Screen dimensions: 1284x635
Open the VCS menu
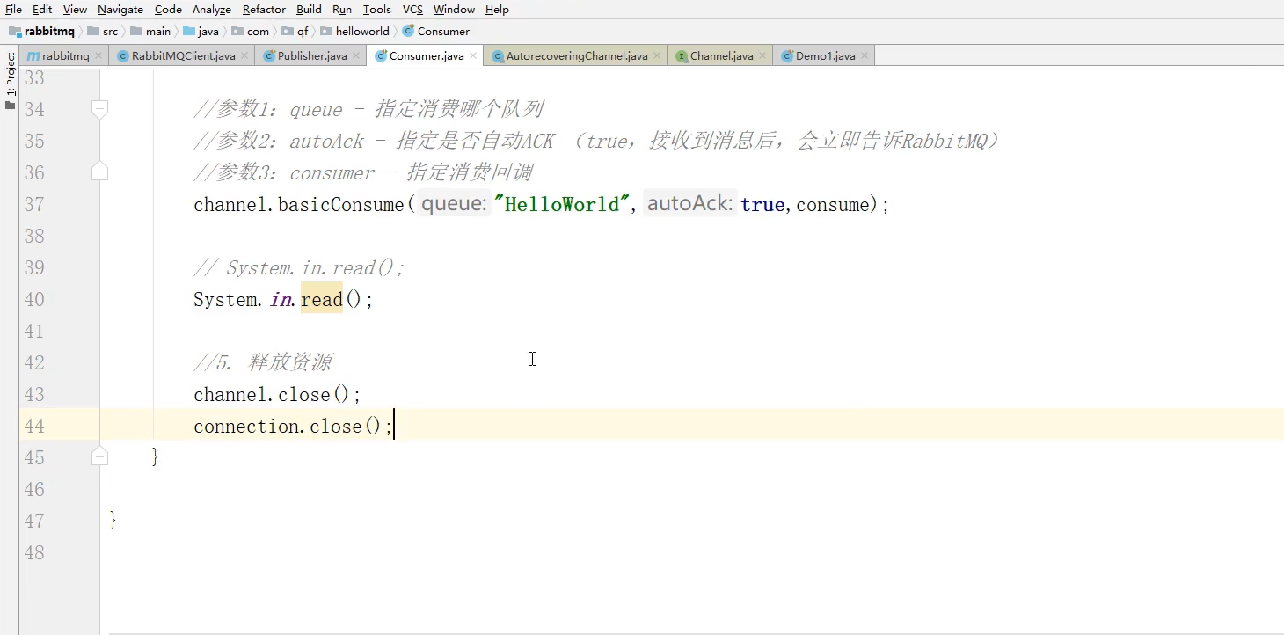412,10
